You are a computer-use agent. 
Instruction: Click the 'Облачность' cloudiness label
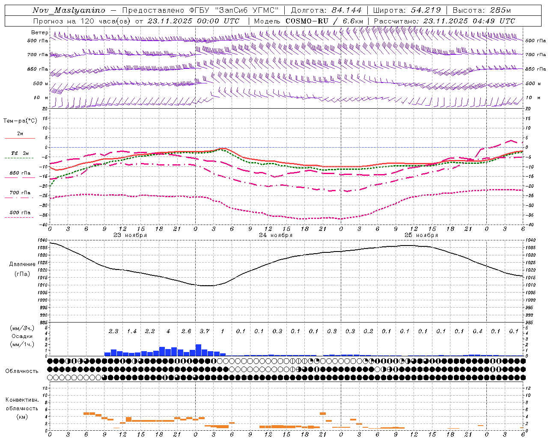22,371
